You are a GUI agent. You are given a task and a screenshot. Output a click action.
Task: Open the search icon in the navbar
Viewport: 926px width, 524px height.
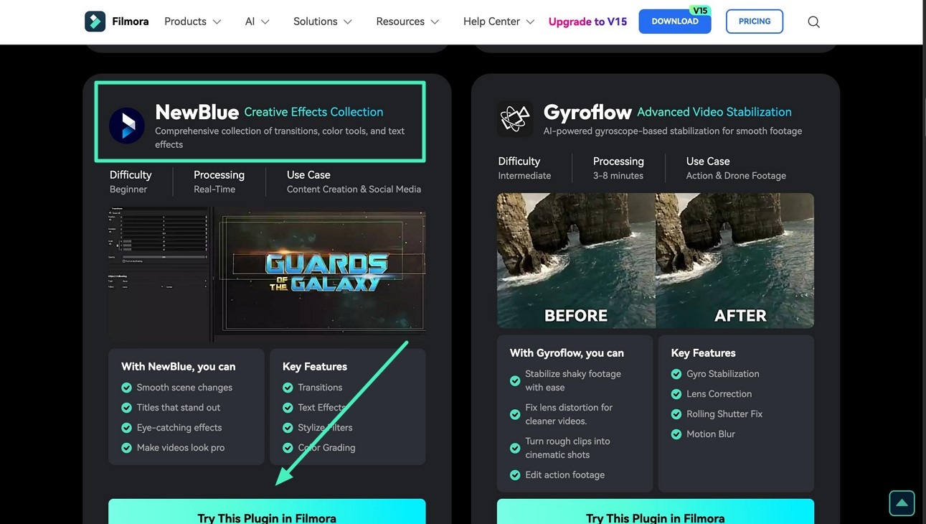[813, 22]
